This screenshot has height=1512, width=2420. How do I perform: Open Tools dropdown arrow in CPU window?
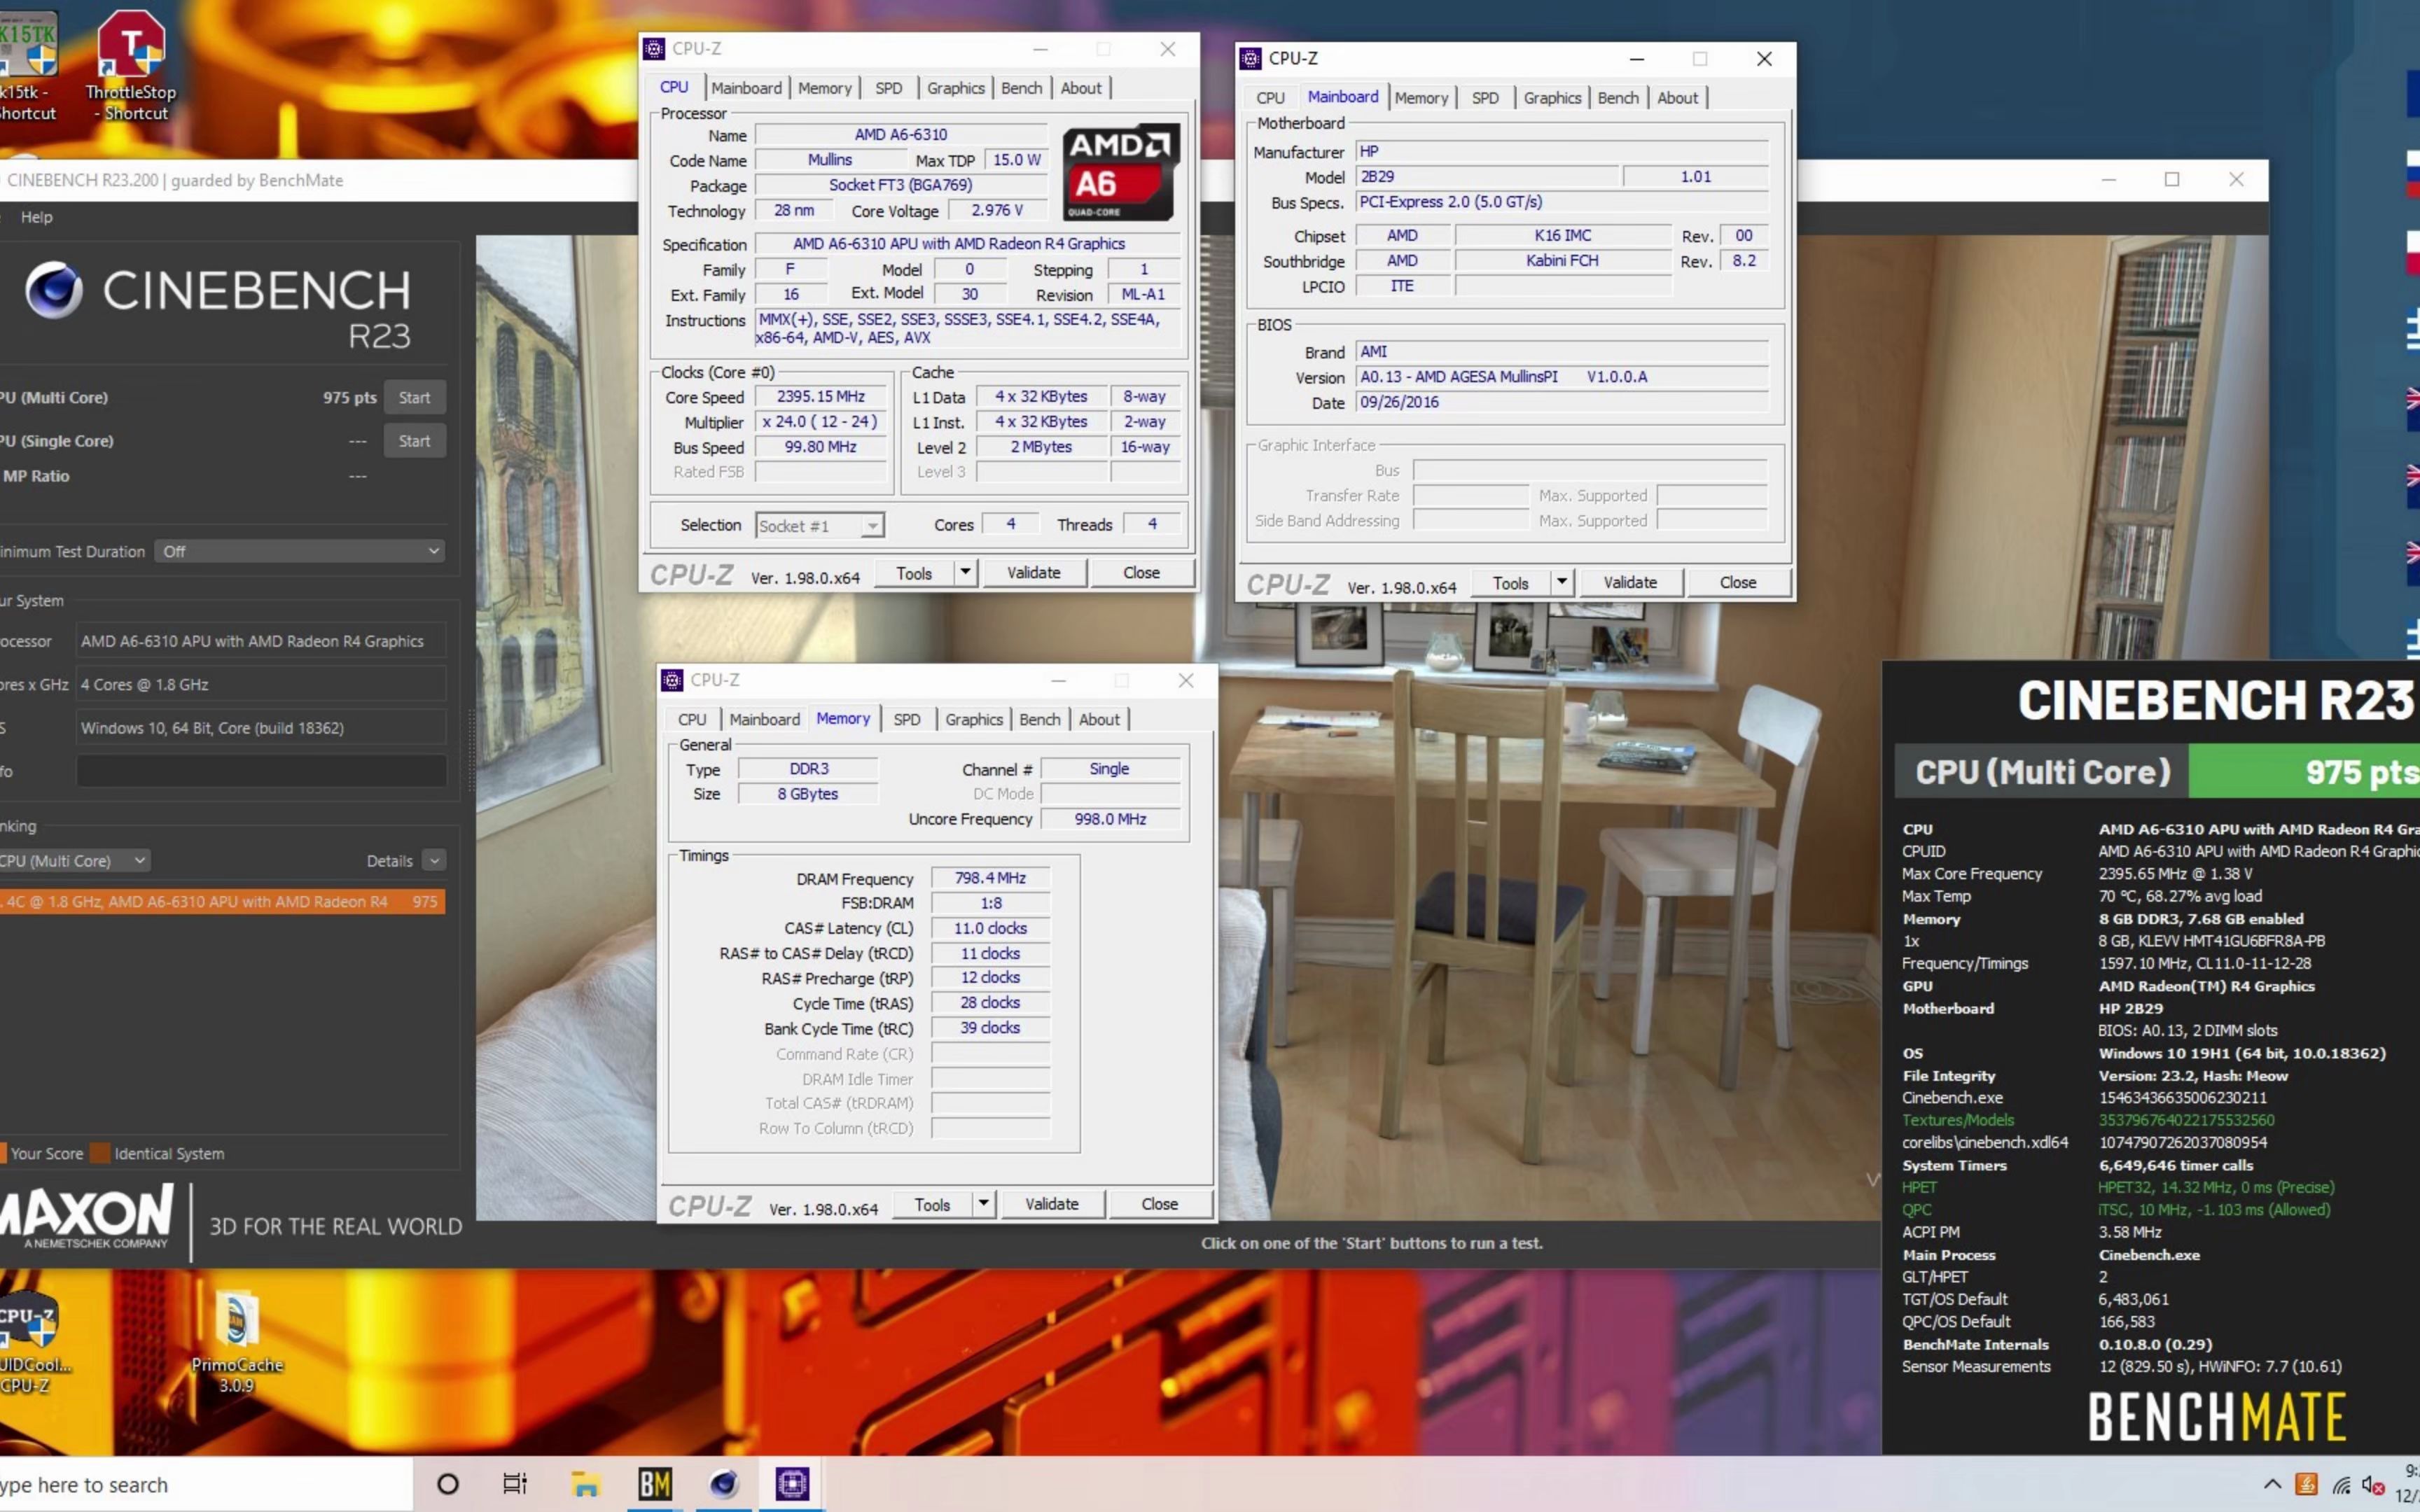click(x=965, y=573)
